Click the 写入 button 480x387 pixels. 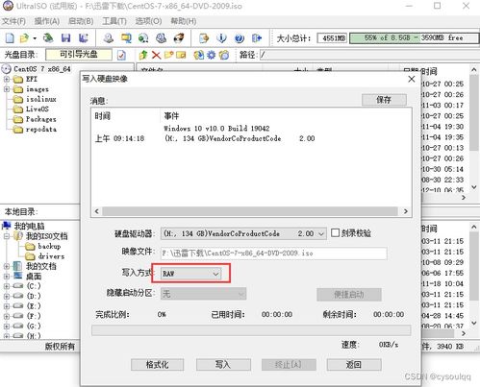click(223, 364)
